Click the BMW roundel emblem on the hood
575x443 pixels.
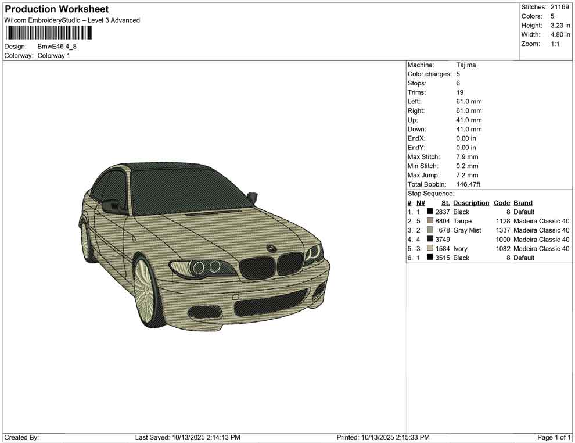271,248
